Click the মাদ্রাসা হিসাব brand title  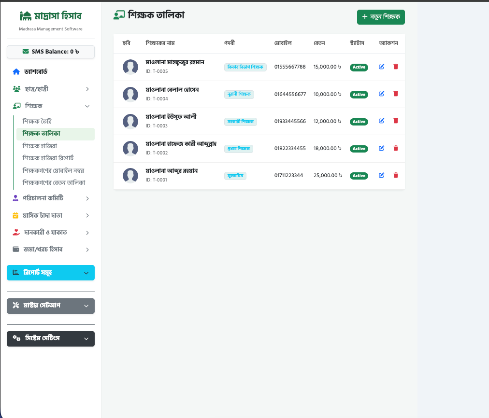58,15
